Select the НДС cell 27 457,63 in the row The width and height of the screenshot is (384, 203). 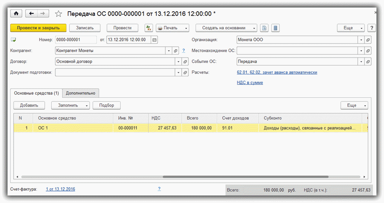(165, 128)
